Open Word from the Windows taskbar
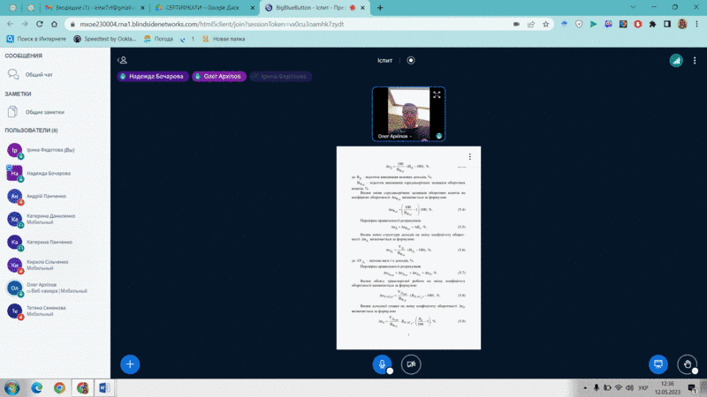 (103, 387)
